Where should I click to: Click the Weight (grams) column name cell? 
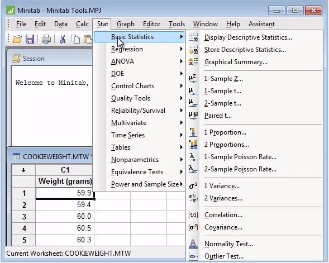[x=65, y=181]
